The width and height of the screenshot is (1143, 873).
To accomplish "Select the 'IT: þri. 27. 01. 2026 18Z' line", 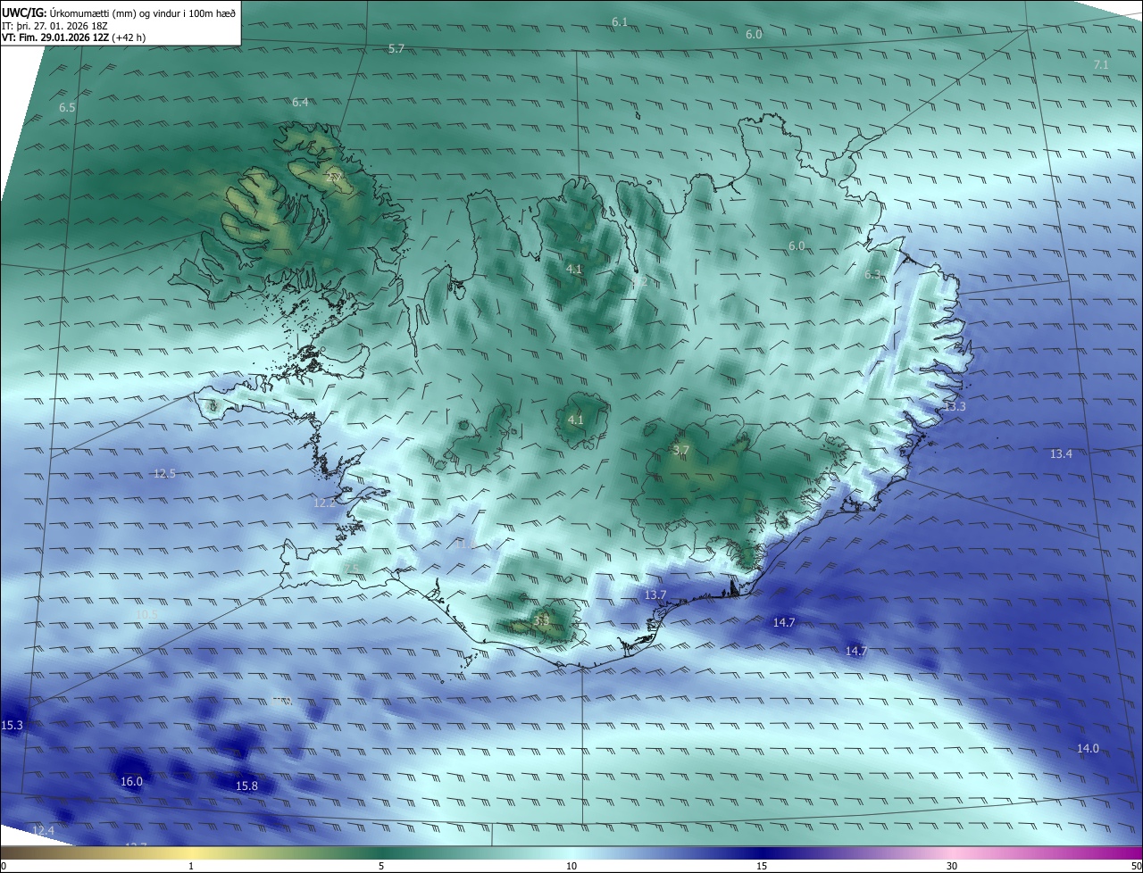I will 55,26.
